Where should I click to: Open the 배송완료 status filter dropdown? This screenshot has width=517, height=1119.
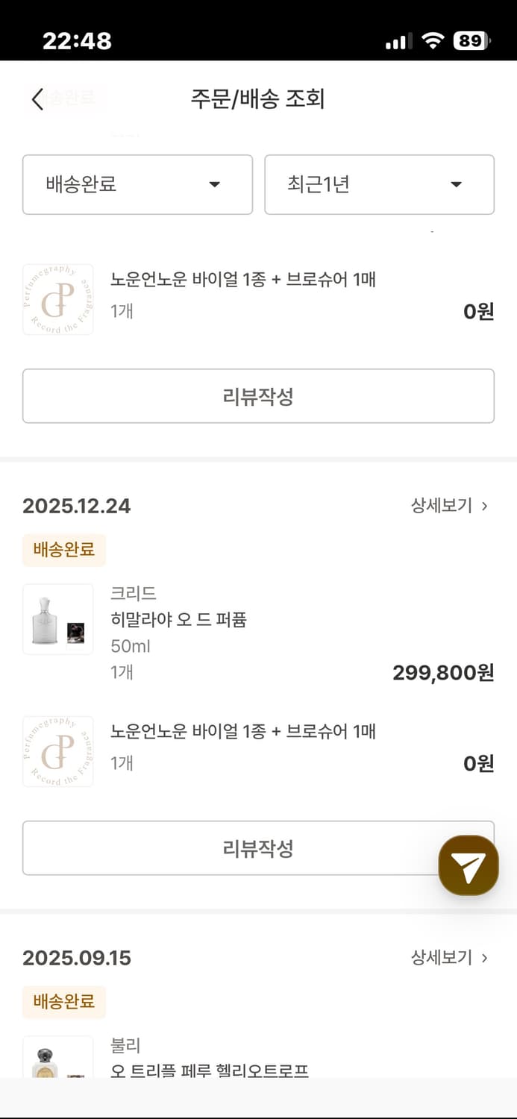tap(137, 185)
